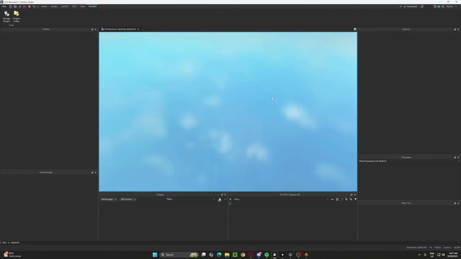Enable regex search in Find All panel

pyautogui.click(x=342, y=199)
